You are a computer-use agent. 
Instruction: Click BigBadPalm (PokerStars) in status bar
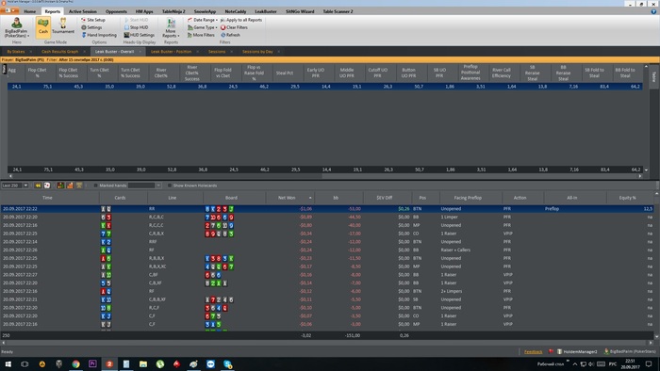(630, 351)
